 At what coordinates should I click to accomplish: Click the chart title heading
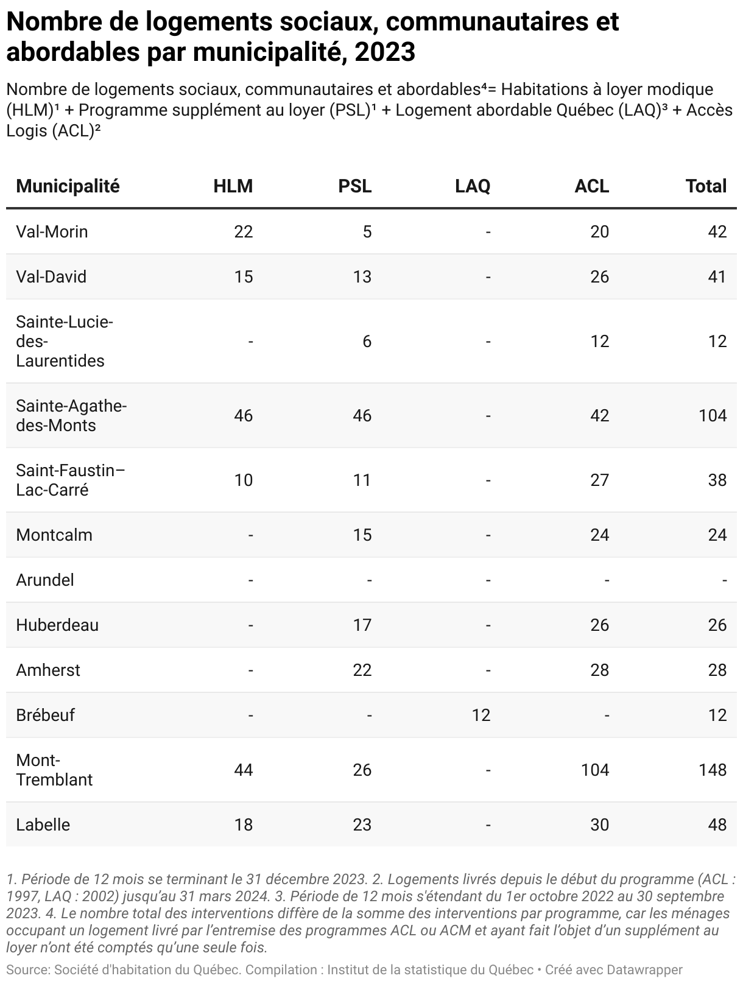[312, 37]
